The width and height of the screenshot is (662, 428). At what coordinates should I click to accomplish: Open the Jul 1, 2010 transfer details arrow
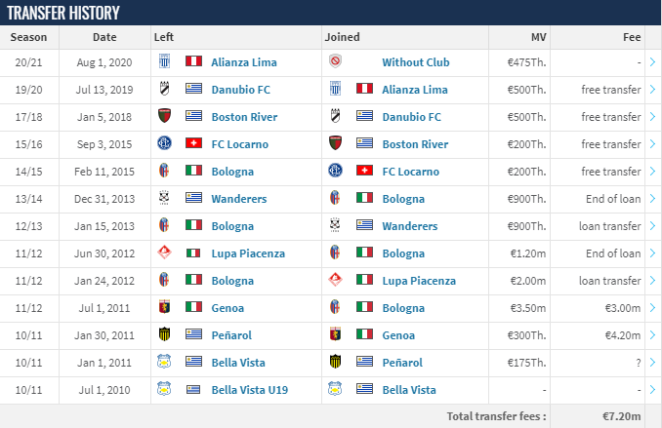click(652, 390)
